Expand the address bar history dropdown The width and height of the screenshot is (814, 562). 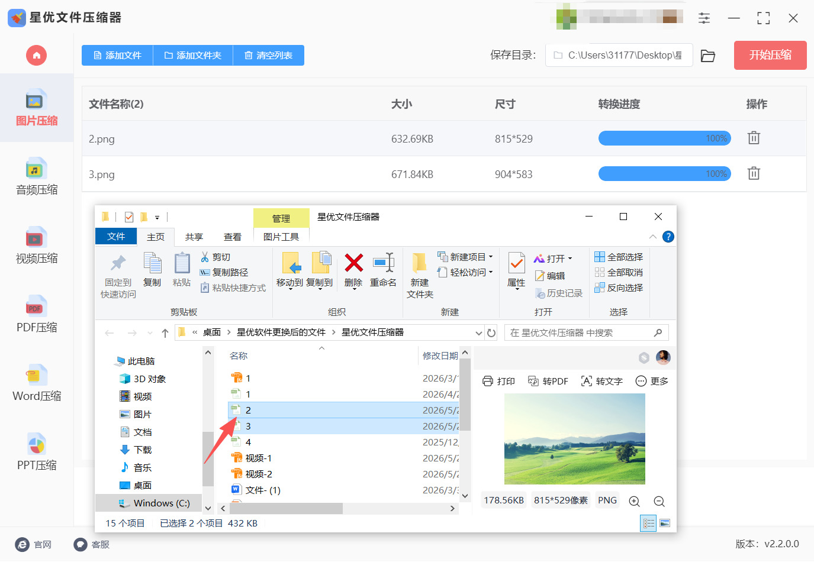(x=478, y=333)
